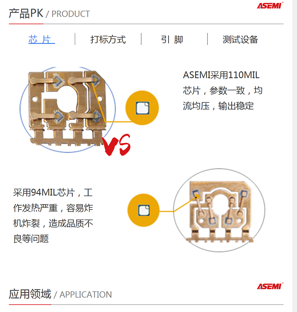Click the lower orange 94MIL chip circle
This screenshot has width=297, height=312.
pos(143,210)
